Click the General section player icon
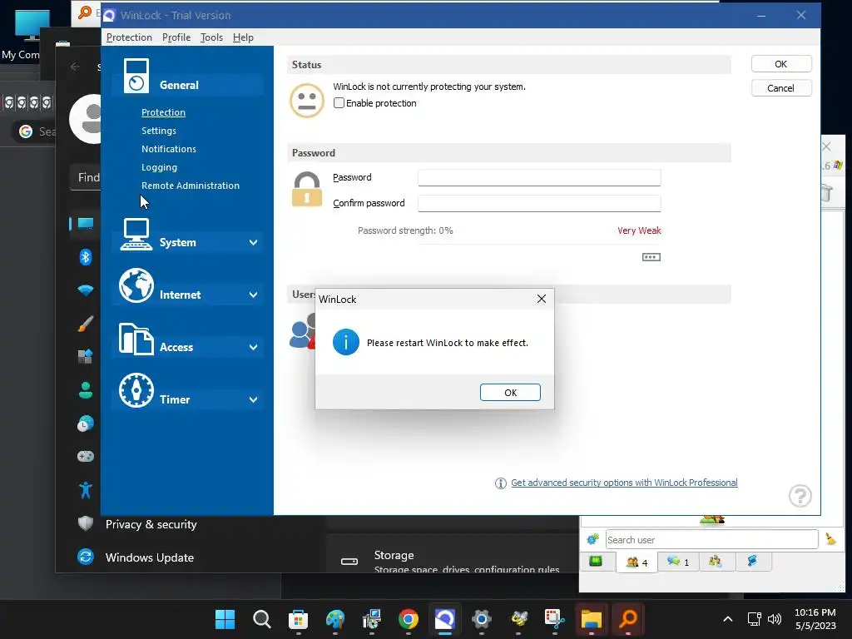 click(x=136, y=76)
